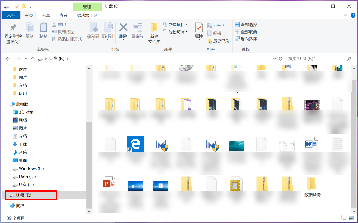Image resolution: width=358 pixels, height=223 pixels.
Task: Create a new folder with ribbon icon
Action: [154, 28]
